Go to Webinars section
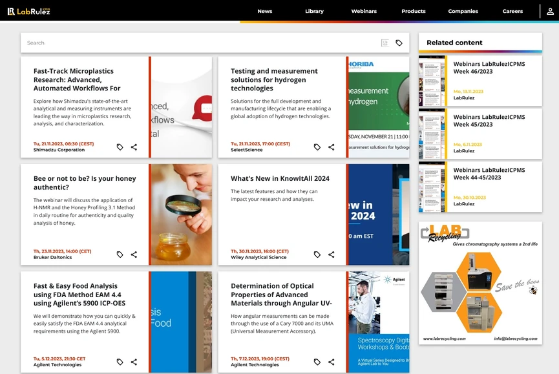Screen dimensions: 559x374 pos(364,12)
